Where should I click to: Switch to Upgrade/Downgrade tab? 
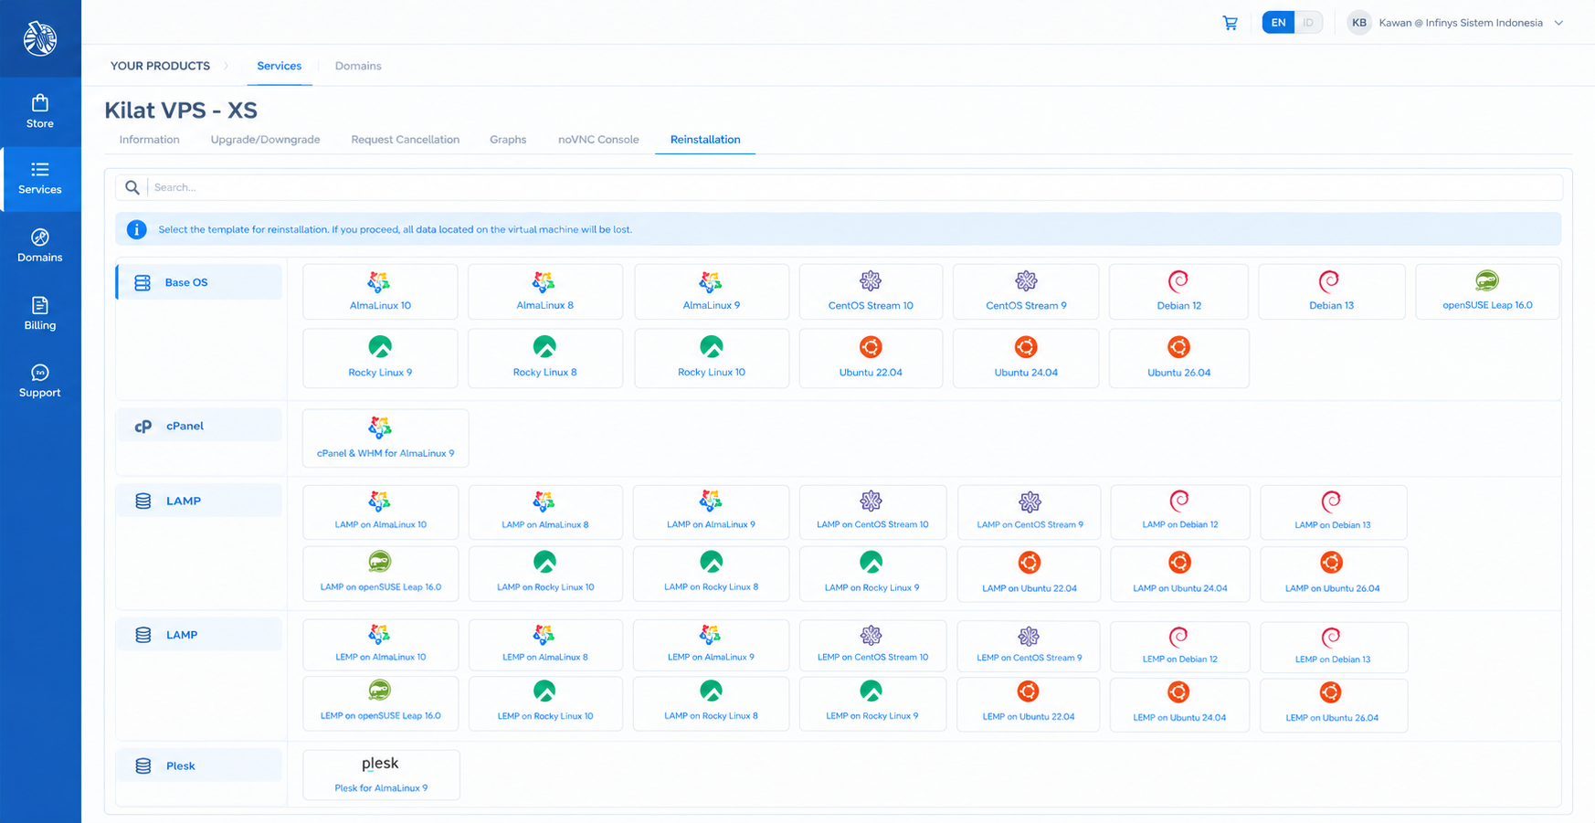coord(265,140)
